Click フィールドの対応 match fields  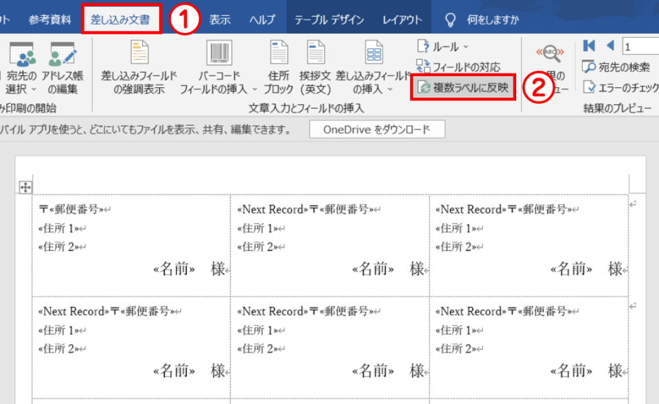point(459,67)
